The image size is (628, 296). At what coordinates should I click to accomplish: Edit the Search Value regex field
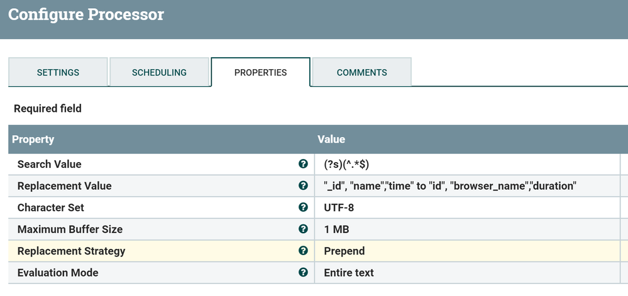pos(466,164)
